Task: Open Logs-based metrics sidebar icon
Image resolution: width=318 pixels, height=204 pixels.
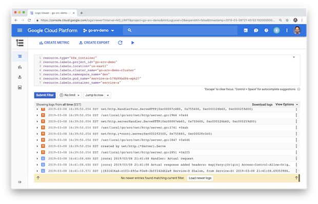Action: tap(20, 67)
